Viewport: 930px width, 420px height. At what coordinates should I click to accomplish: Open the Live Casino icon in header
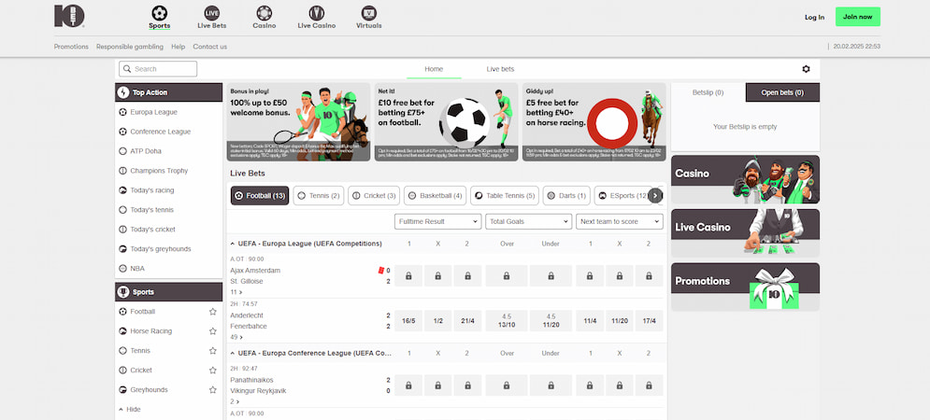pyautogui.click(x=317, y=12)
